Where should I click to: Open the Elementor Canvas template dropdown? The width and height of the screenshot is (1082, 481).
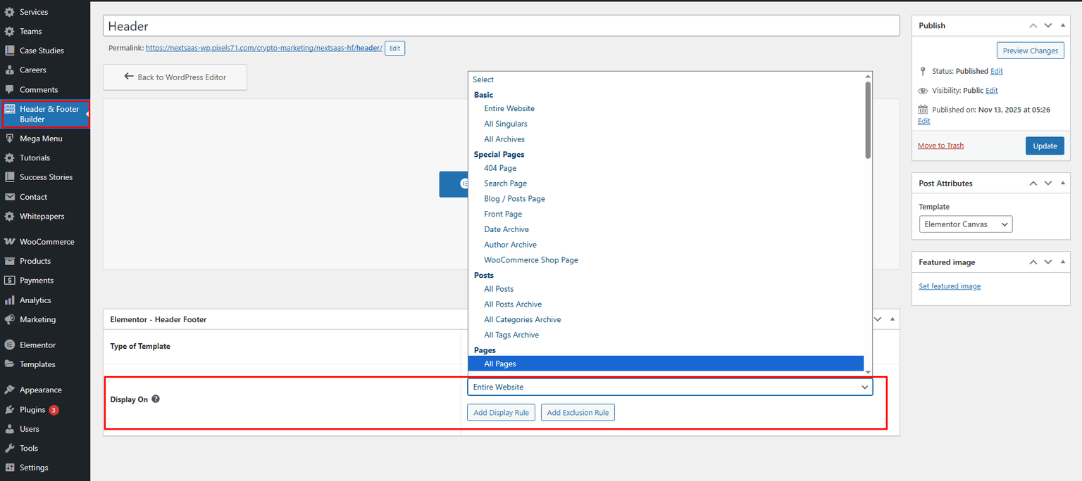point(965,224)
